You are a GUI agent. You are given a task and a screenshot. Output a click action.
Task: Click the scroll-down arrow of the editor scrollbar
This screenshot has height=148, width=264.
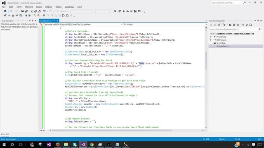click(206, 127)
